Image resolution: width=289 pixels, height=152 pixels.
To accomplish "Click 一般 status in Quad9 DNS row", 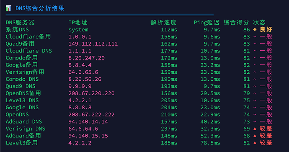I will pos(266,86).
